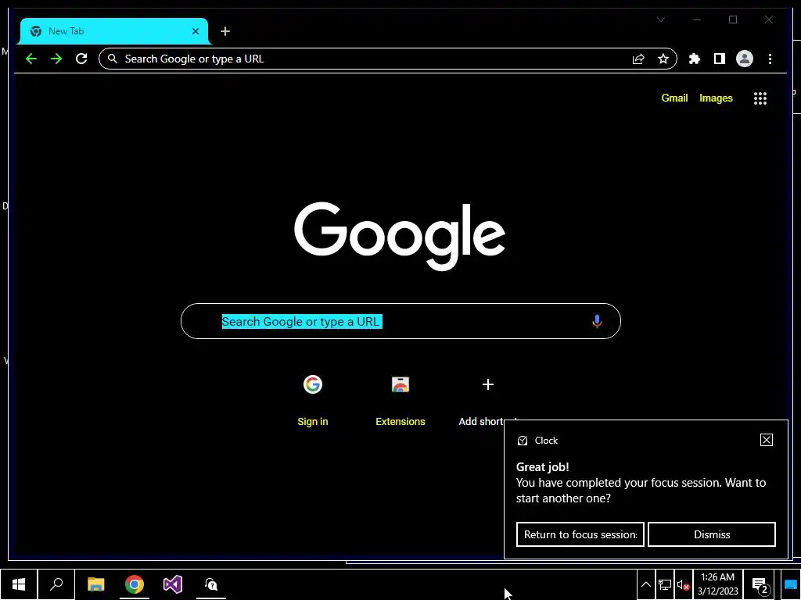Open the Google apps grid

click(760, 98)
